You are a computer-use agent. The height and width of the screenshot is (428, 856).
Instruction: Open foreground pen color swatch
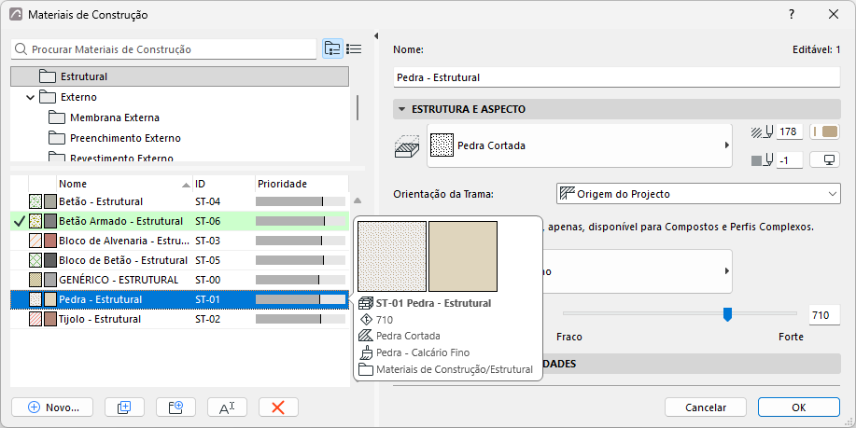coord(824,132)
